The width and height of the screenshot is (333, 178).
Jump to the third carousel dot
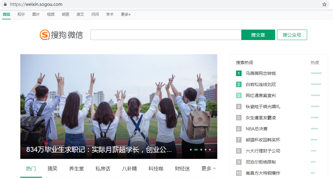pos(201,150)
